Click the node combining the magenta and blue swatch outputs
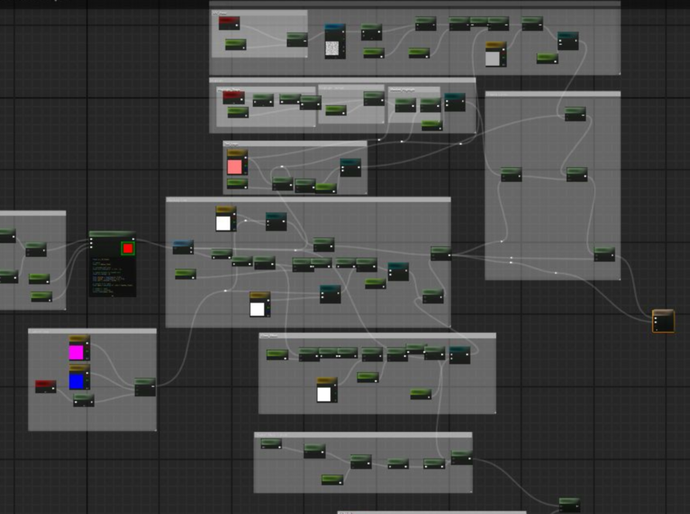The image size is (690, 514). pos(145,387)
